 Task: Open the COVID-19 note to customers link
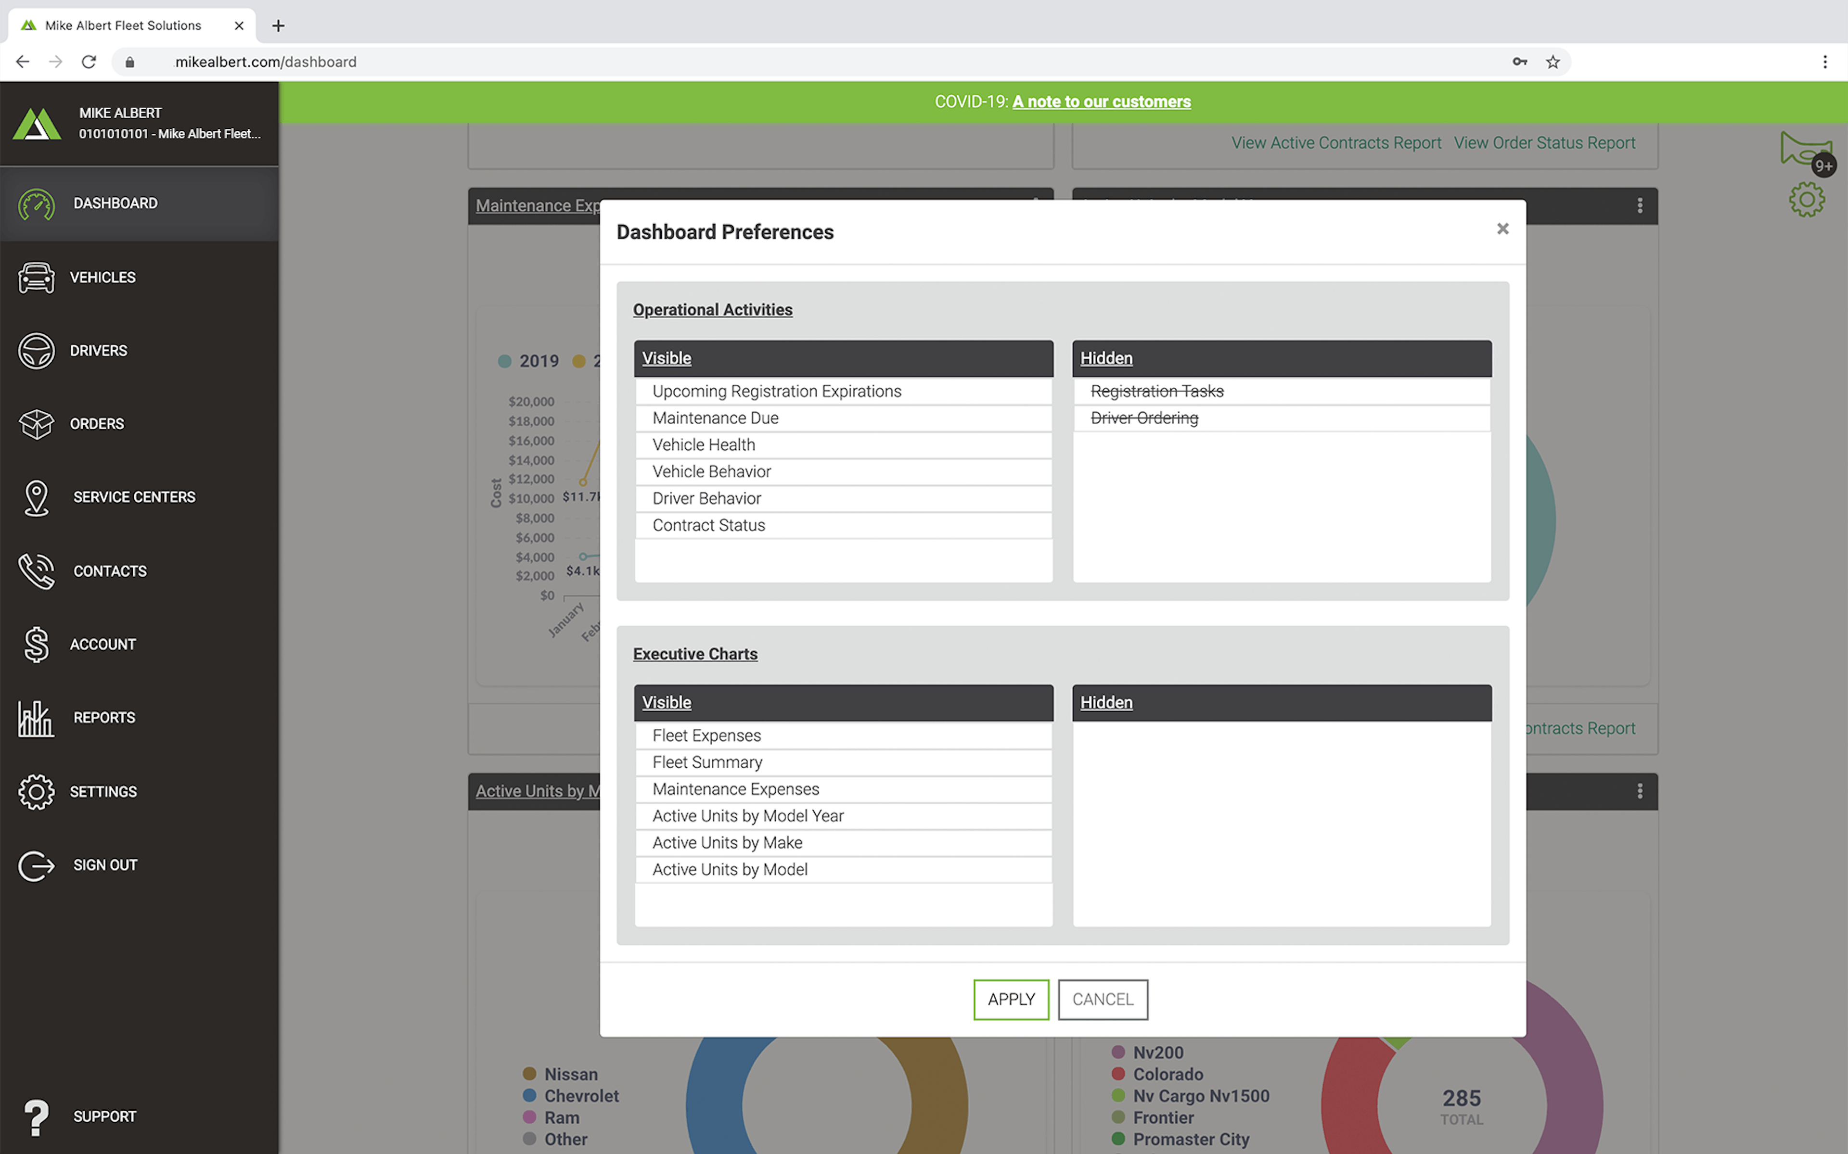1101,101
